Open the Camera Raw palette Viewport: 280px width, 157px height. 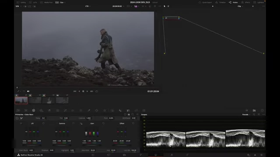coord(18,110)
